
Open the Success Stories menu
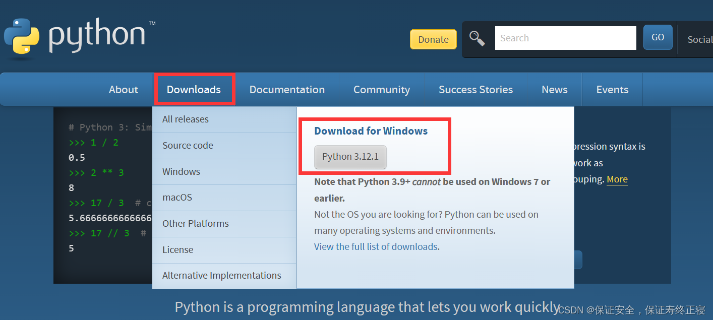point(476,90)
